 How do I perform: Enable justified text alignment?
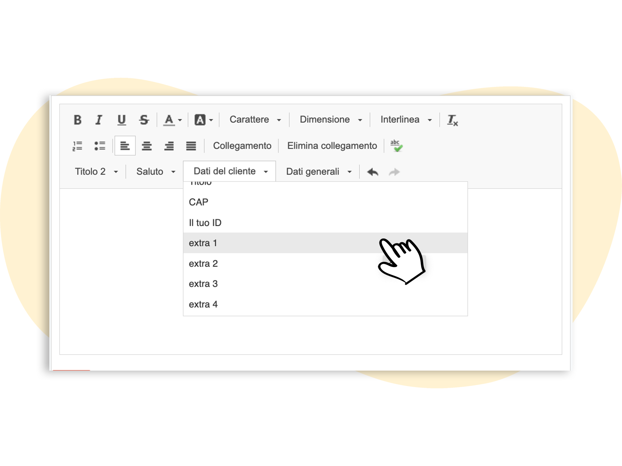pos(191,146)
